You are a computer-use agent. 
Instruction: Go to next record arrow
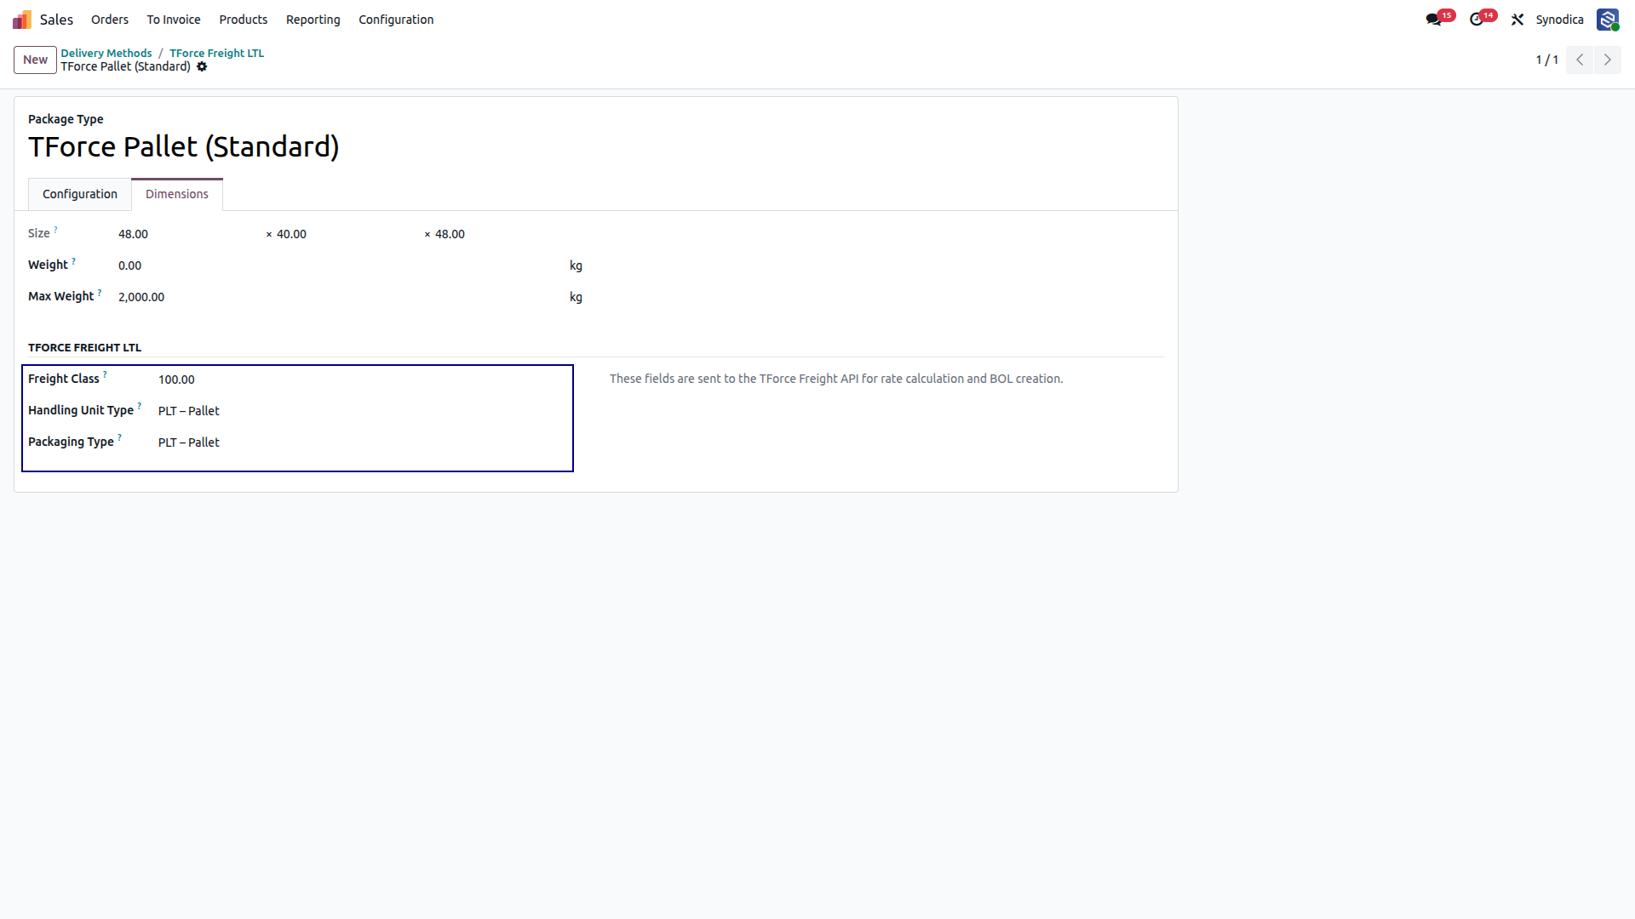pos(1608,60)
